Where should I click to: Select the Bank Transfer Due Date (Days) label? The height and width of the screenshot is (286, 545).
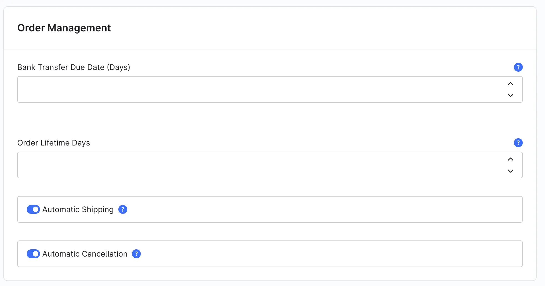coord(74,67)
